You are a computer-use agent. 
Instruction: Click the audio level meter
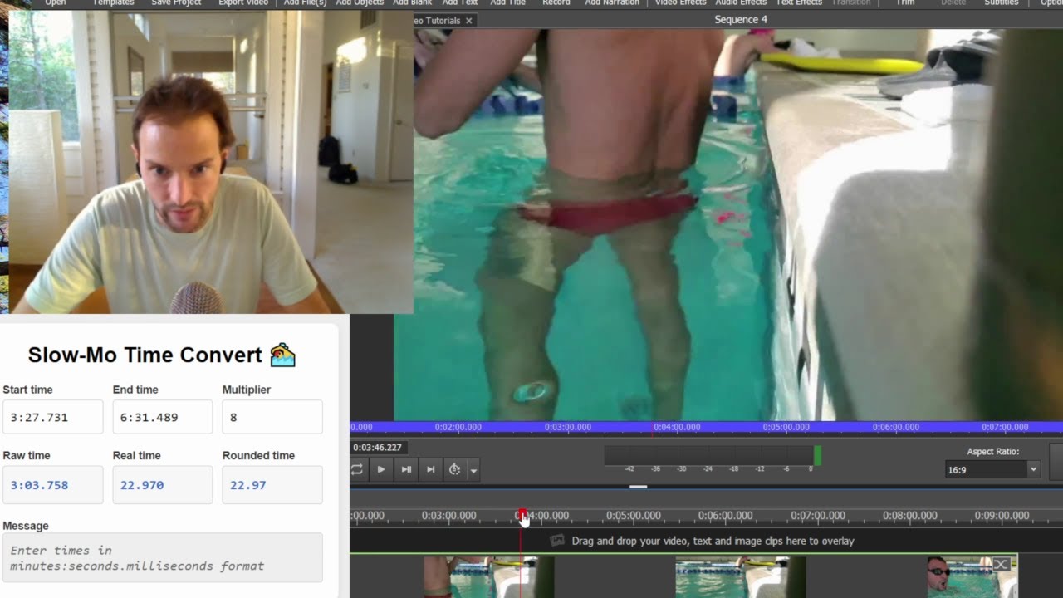713,455
